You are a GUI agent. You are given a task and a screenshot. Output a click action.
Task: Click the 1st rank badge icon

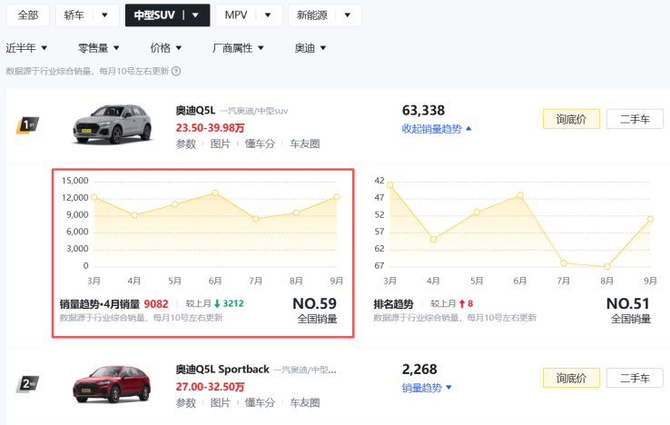(27, 125)
